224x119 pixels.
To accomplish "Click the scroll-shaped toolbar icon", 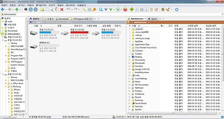I will [x=156, y=10].
